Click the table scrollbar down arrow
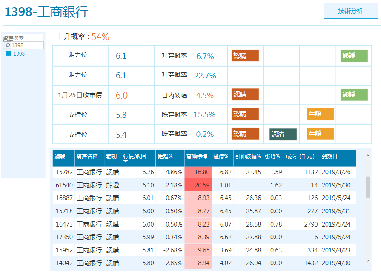The width and height of the screenshot is (381, 272). [368, 261]
